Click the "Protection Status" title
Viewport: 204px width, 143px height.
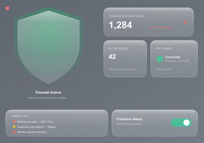129,119
